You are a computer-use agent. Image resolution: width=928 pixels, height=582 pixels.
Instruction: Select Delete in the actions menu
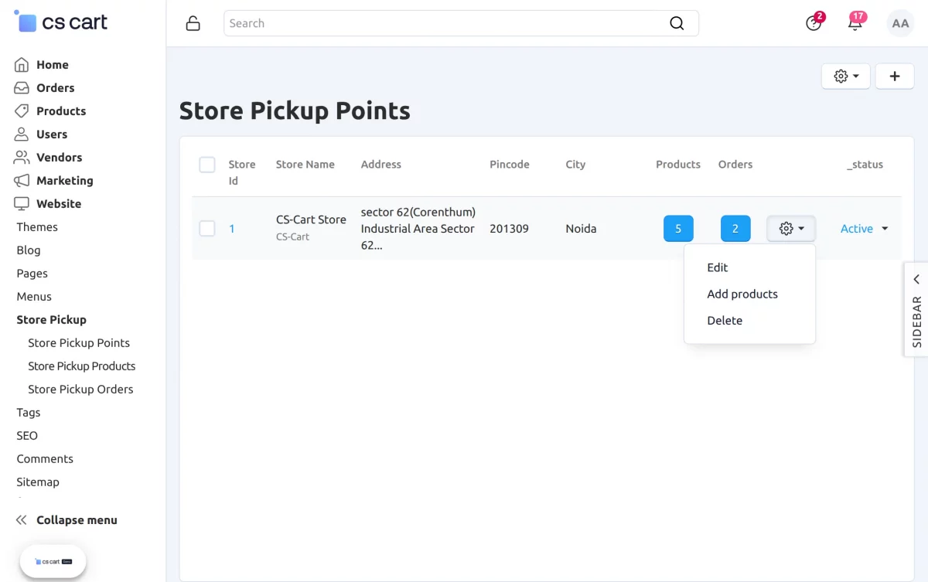(x=725, y=320)
